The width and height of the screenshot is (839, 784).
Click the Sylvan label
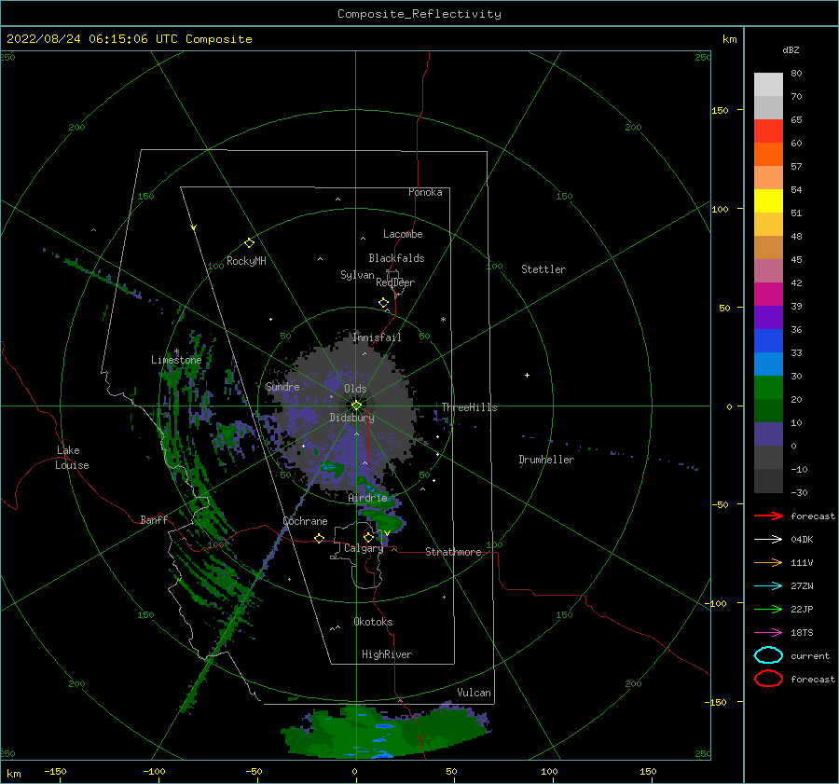tap(357, 275)
